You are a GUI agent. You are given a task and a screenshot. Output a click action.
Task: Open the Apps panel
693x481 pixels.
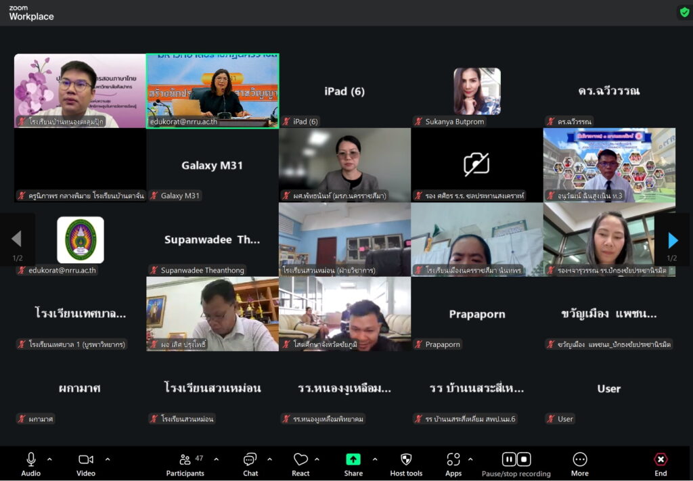pos(453,464)
